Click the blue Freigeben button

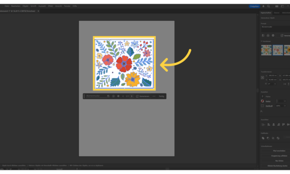[254, 6]
